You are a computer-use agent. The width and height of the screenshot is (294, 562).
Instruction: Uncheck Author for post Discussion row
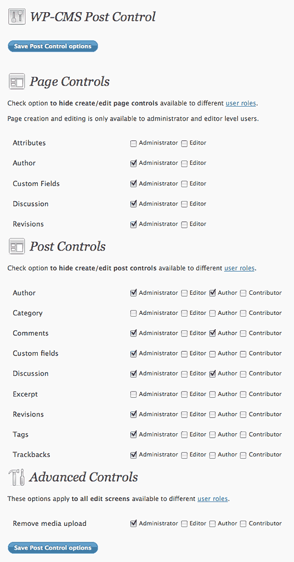coord(212,374)
